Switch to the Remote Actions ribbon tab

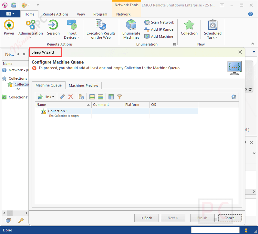click(x=56, y=14)
